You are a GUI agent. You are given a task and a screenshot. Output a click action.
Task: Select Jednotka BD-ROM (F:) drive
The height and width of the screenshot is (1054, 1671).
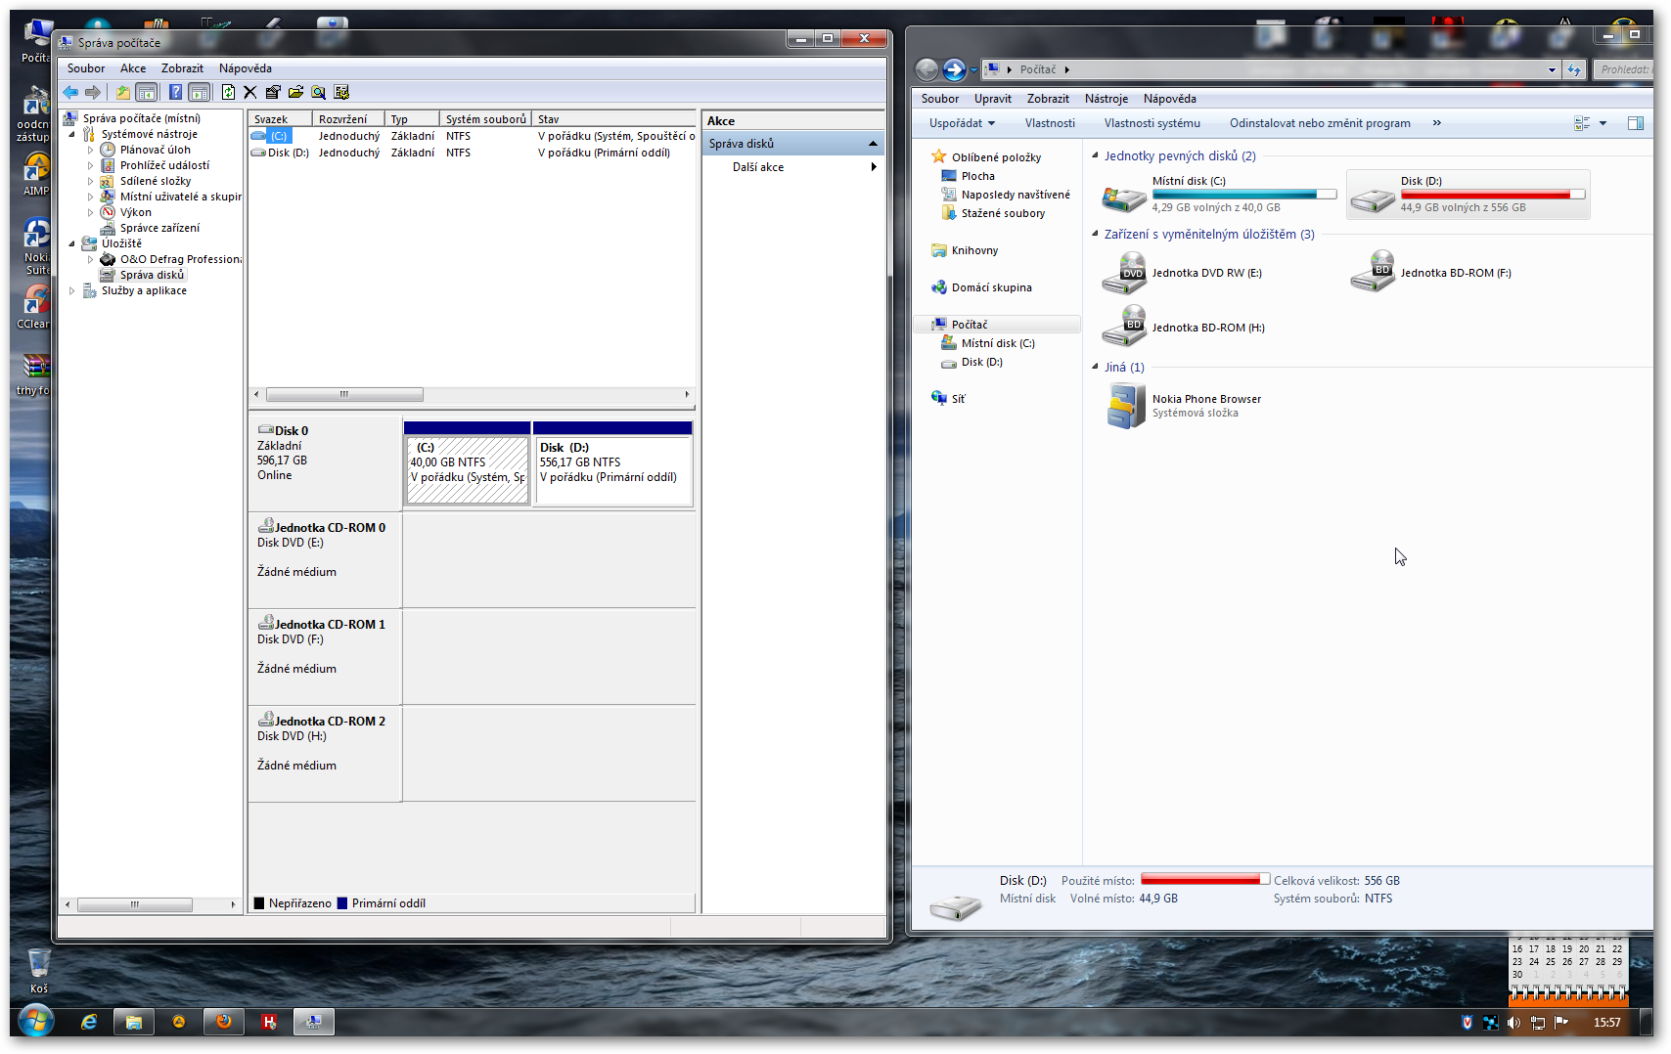(x=1431, y=274)
